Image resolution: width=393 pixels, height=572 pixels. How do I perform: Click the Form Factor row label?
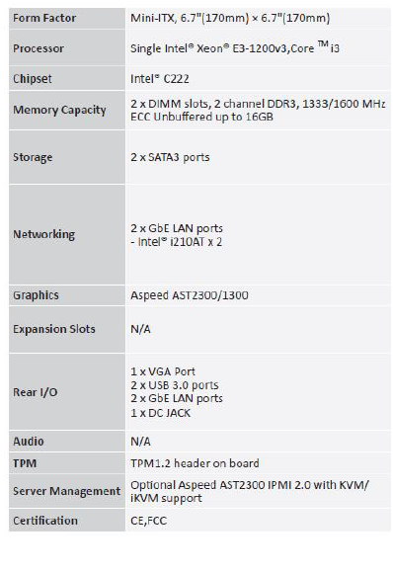44,18
